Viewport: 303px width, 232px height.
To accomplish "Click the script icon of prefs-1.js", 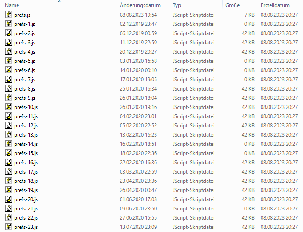I will coord(9,24).
